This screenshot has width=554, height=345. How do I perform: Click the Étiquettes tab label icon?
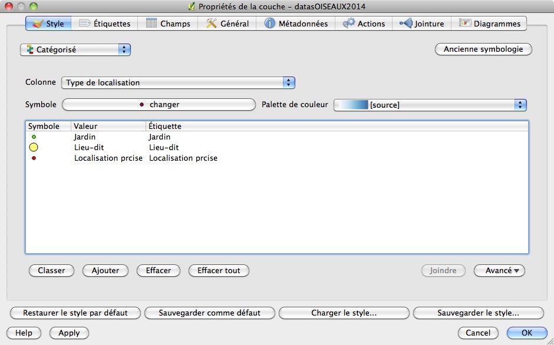(84, 24)
